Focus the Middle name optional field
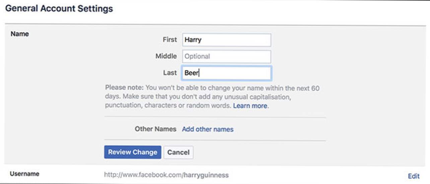Image resolution: width=430 pixels, height=184 pixels. click(x=226, y=56)
